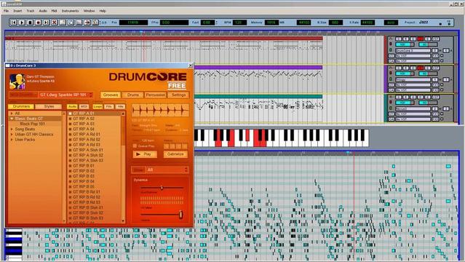465x262 pixels.
Task: Click the BPM value field
Action: click(x=239, y=23)
